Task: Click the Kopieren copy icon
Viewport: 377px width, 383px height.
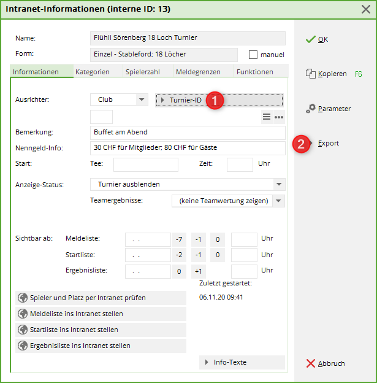Action: 310,74
